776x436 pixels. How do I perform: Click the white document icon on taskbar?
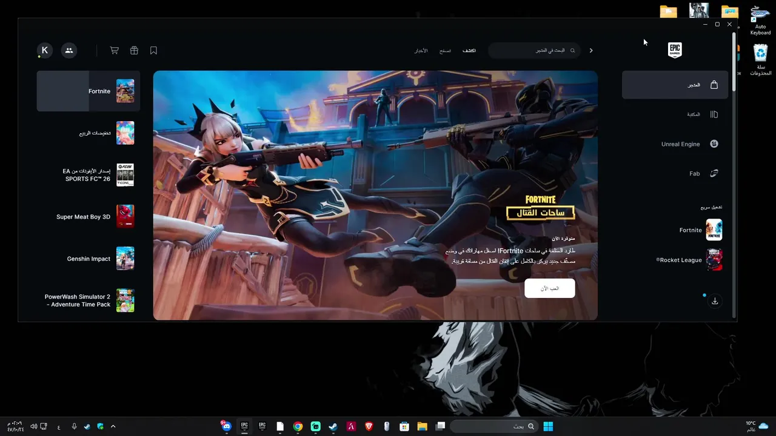pos(279,426)
